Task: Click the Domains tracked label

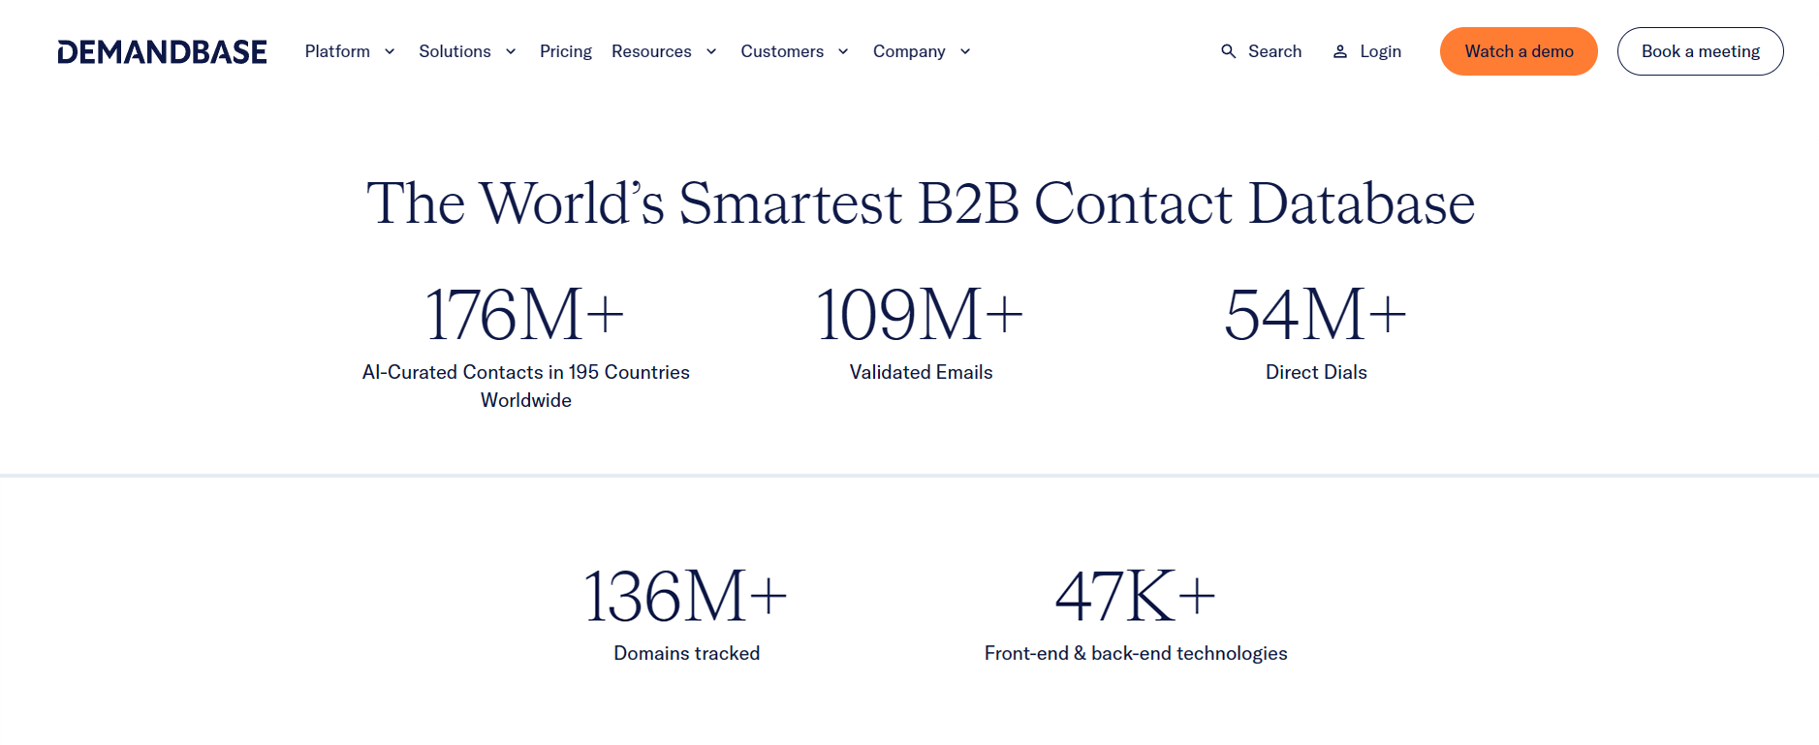Action: click(686, 653)
